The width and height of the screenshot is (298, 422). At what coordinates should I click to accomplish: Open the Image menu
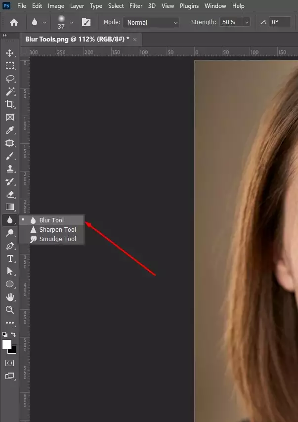coord(56,5)
